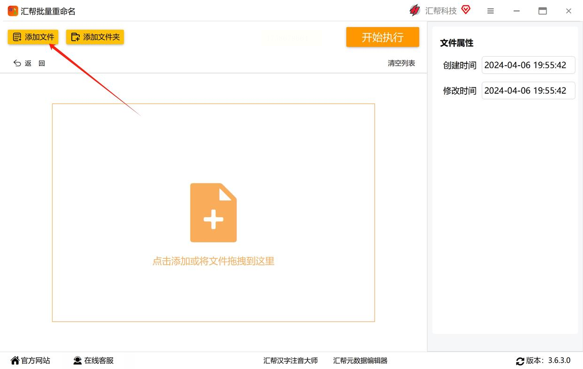
Task: Clear the list via 清空列表
Action: (401, 63)
